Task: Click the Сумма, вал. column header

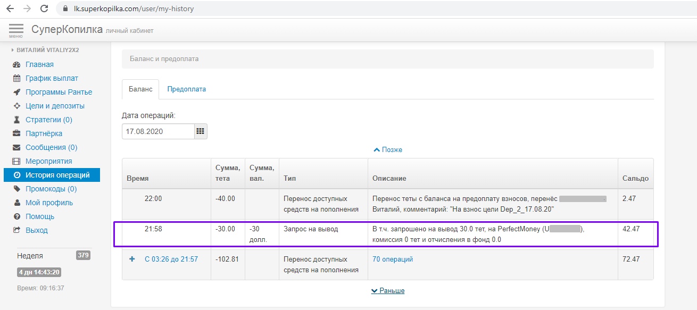Action: (x=262, y=173)
